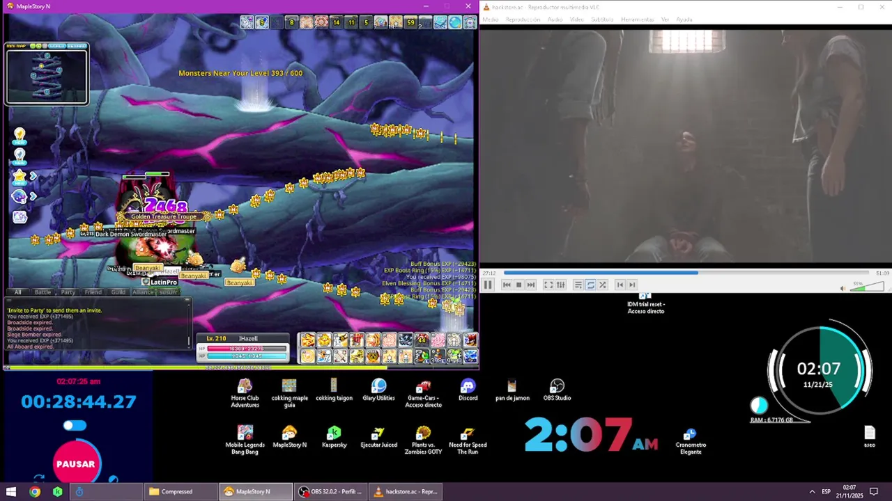Open the Herramientas menu in VLC

point(637,19)
